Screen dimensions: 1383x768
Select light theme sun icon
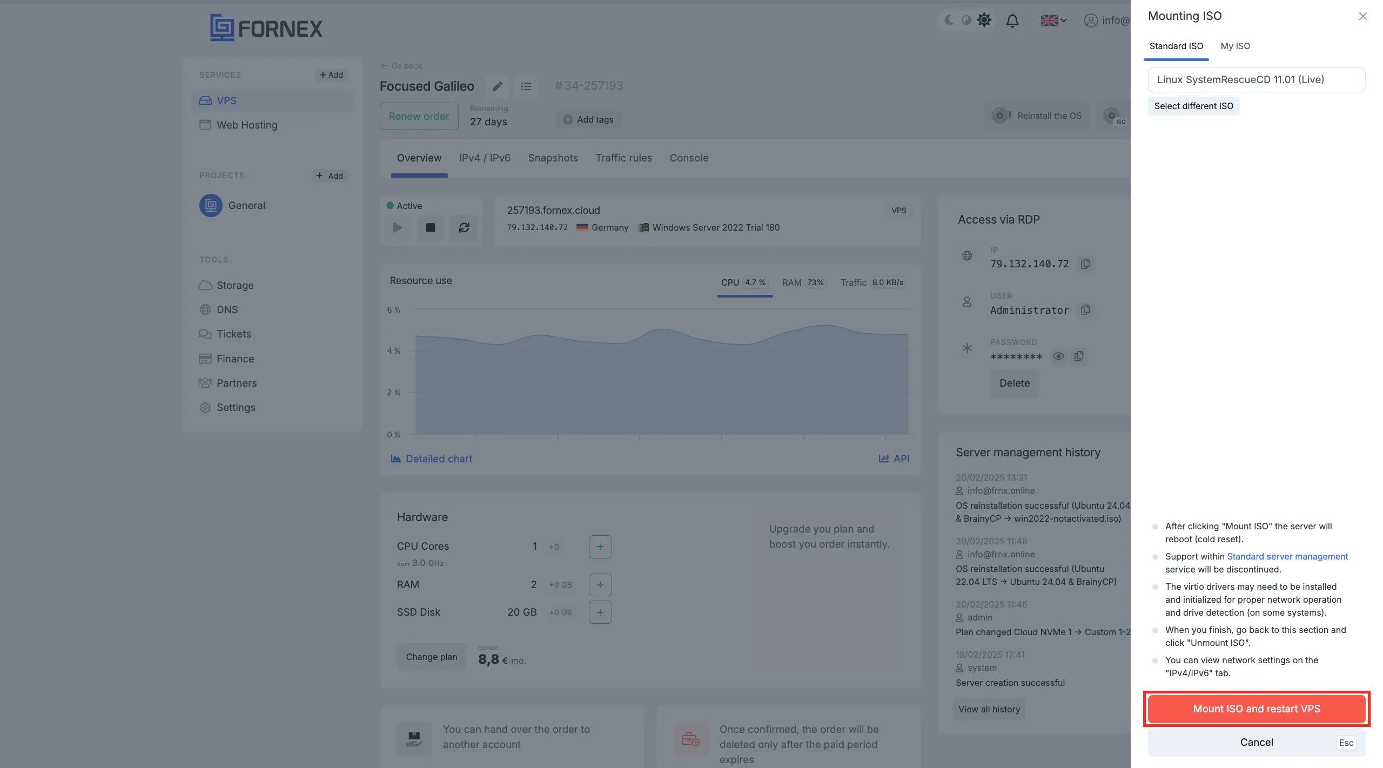tap(984, 21)
